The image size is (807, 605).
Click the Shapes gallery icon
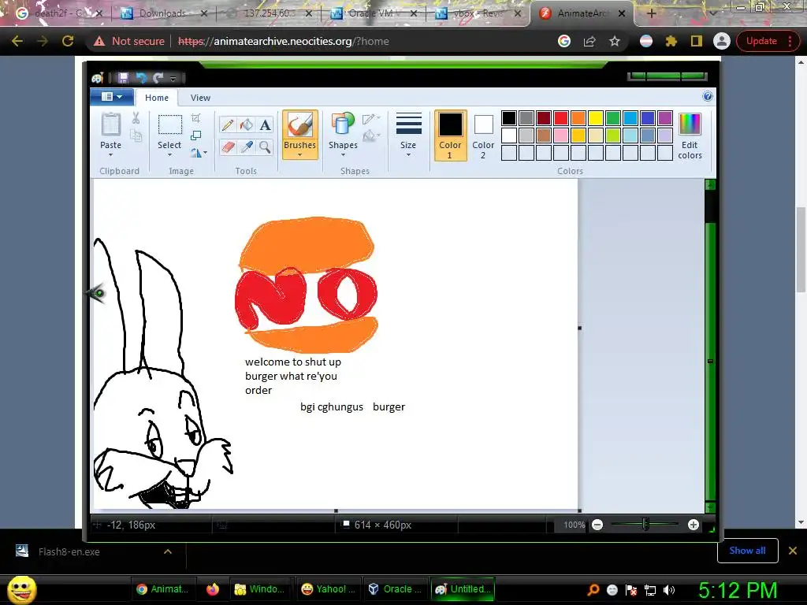[343, 125]
